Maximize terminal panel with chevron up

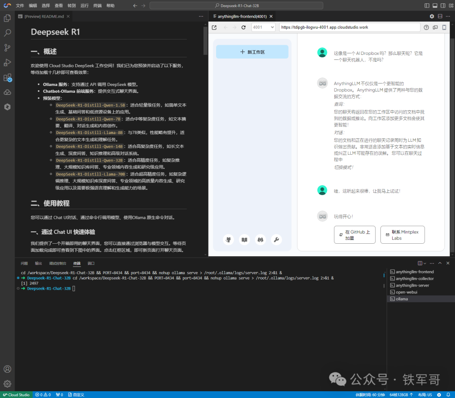(x=440, y=264)
